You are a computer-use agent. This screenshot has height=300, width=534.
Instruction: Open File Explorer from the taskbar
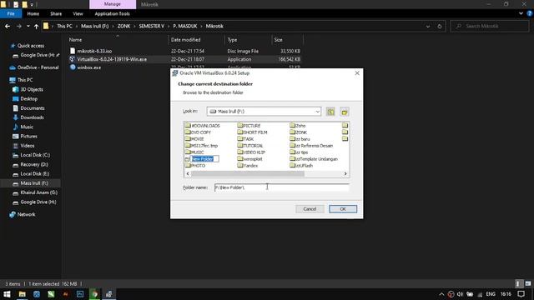coord(23,294)
